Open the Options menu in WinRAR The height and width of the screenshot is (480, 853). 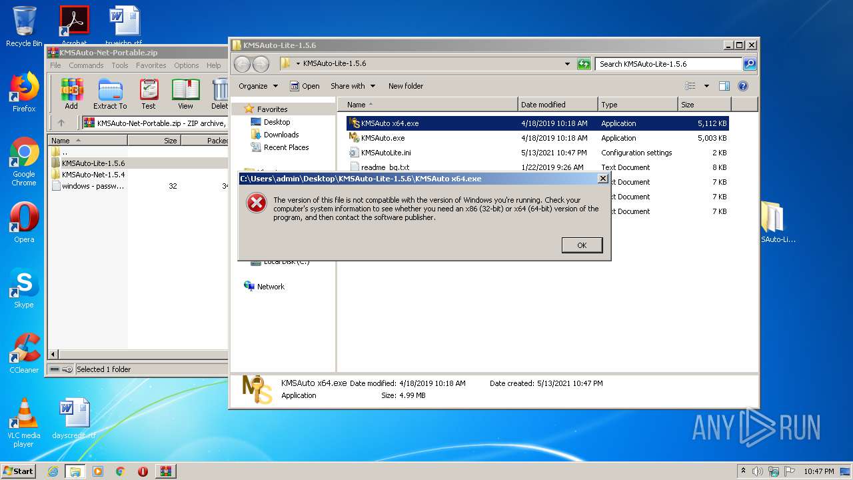(187, 65)
